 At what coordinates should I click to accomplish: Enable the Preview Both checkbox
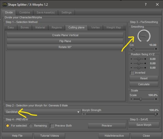click(x=52, y=126)
